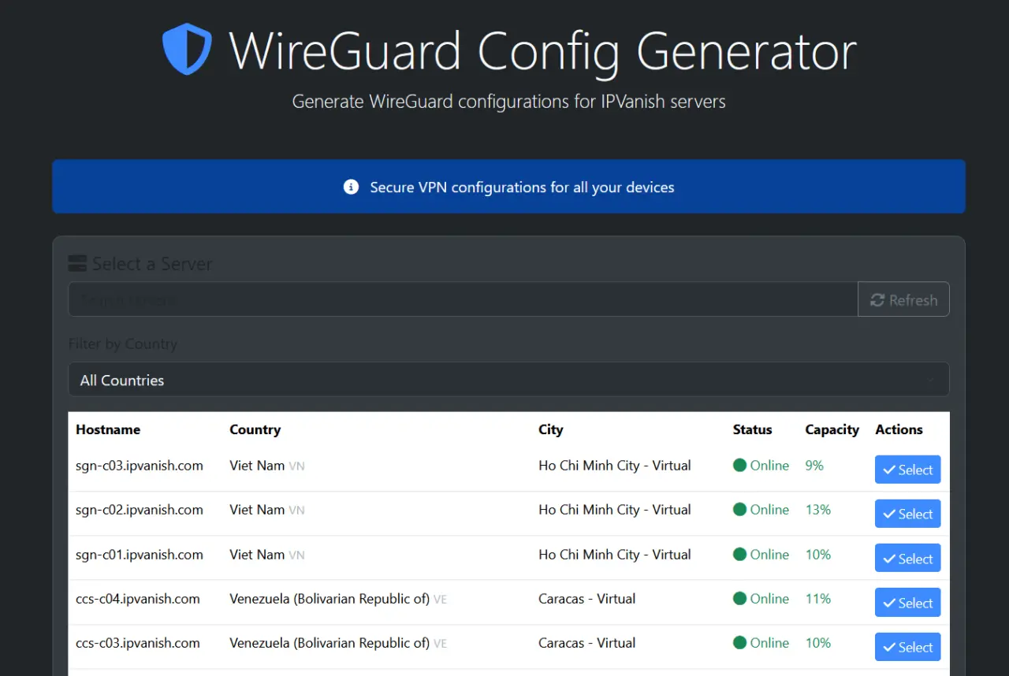1009x676 pixels.
Task: Click the Select a Server heading
Action: point(152,264)
